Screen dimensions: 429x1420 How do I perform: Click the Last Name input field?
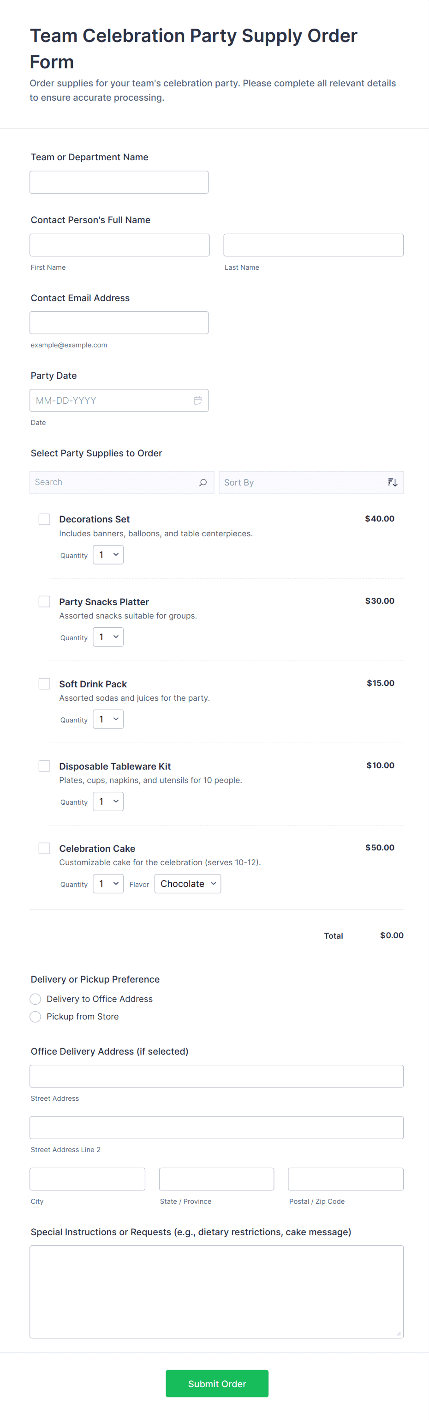(x=313, y=245)
